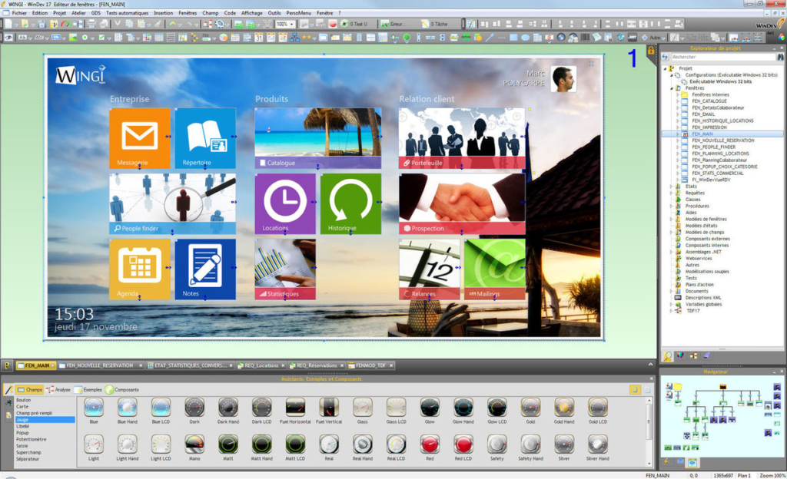The width and height of the screenshot is (787, 479).
Task: Open the Affichage menu
Action: click(x=251, y=13)
